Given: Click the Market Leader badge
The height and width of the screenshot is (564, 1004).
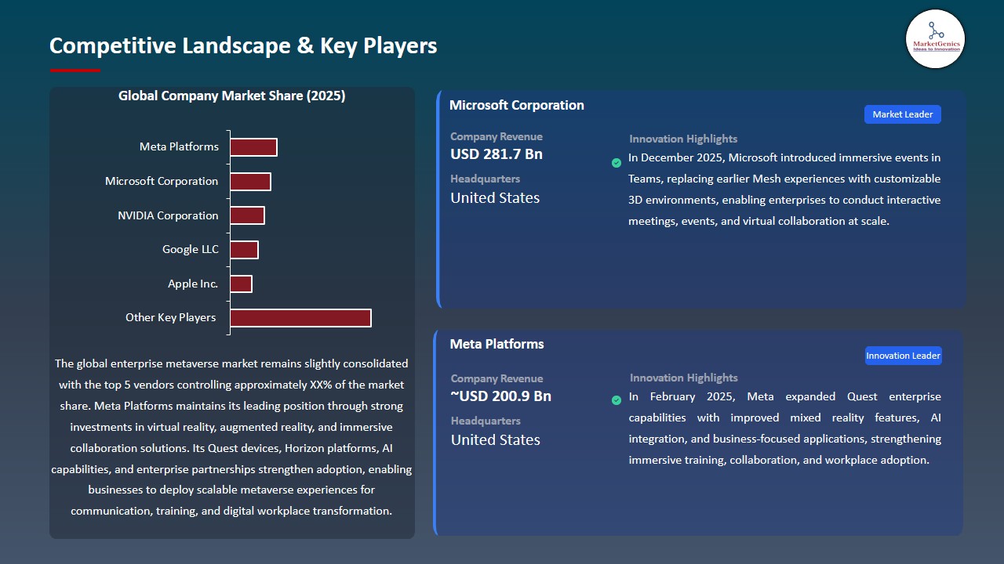Looking at the screenshot, I should coord(903,114).
